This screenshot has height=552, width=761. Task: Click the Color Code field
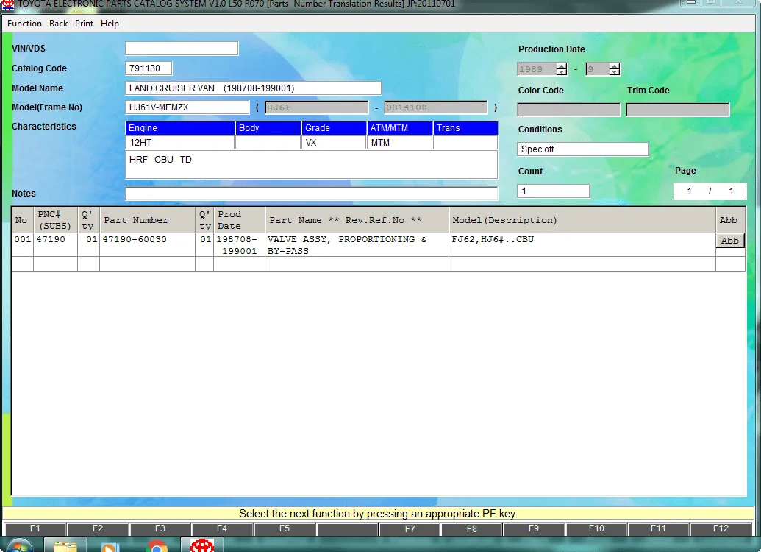[x=569, y=110]
